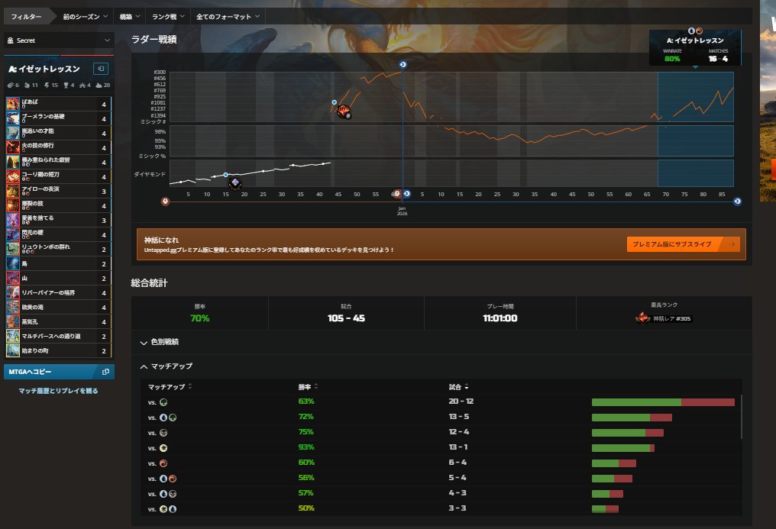Click the matchup table vertical scrollbar
776x529 pixels.
741,416
